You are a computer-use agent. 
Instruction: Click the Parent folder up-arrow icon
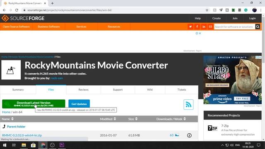pyautogui.click(x=4, y=126)
